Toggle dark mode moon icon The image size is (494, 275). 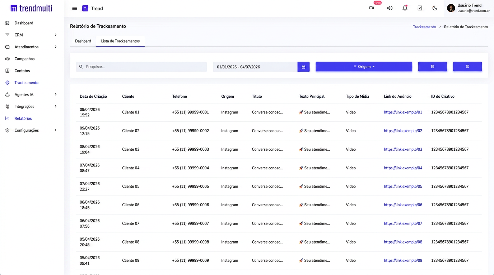[x=435, y=8]
